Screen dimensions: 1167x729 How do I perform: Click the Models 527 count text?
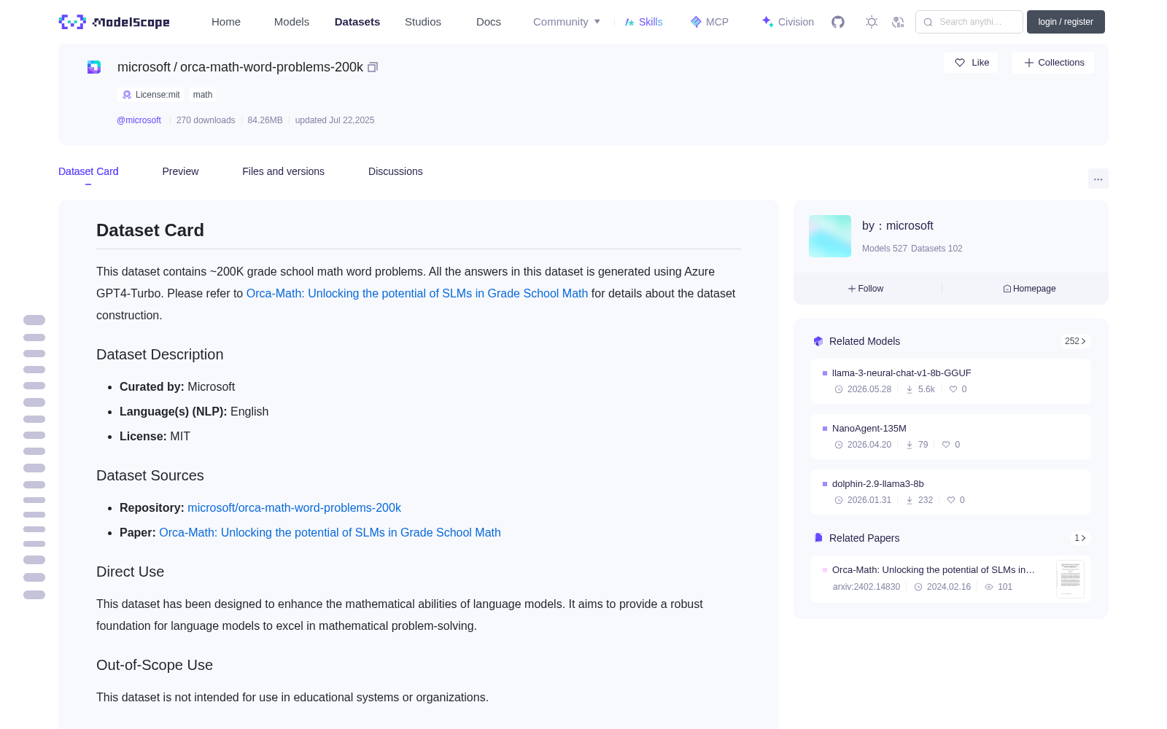(885, 249)
